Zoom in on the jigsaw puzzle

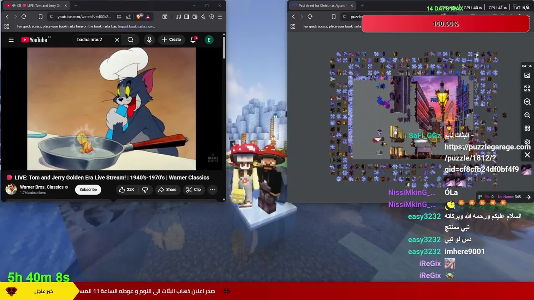tap(527, 102)
